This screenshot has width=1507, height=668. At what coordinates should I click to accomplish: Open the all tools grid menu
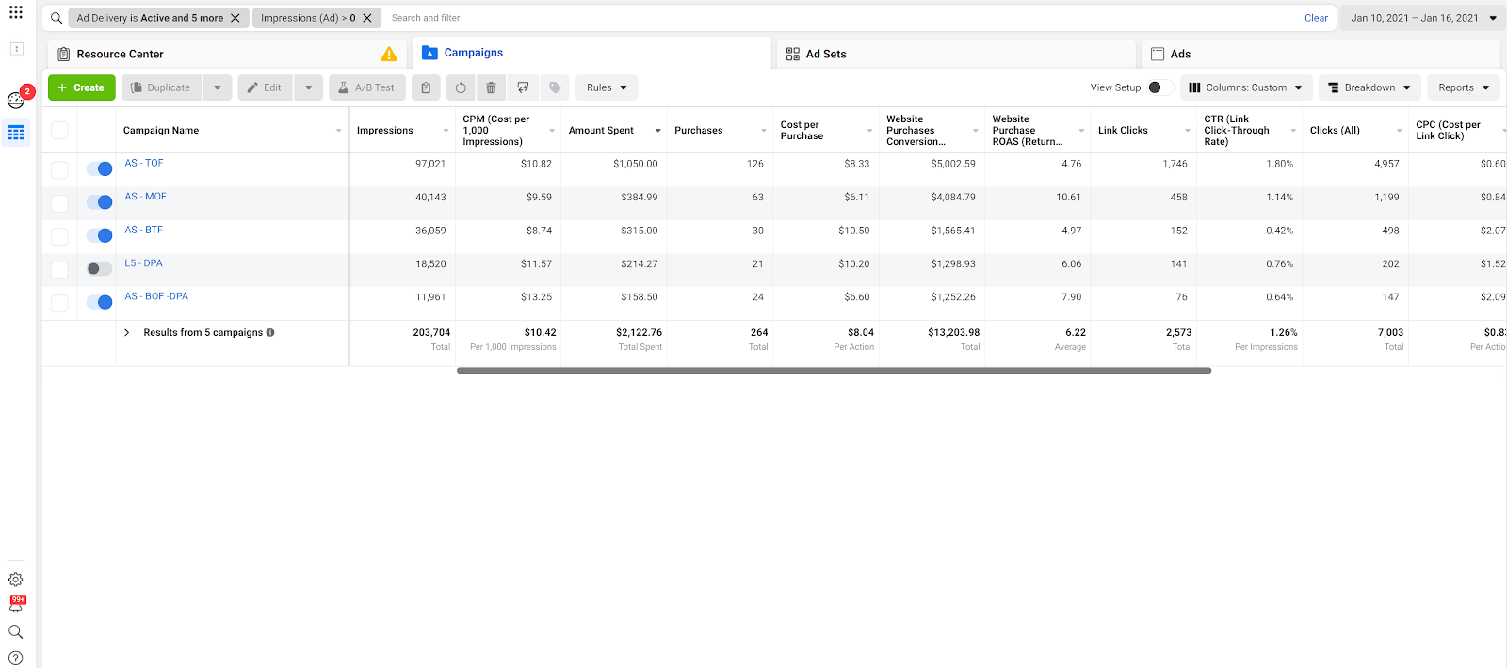(x=16, y=12)
